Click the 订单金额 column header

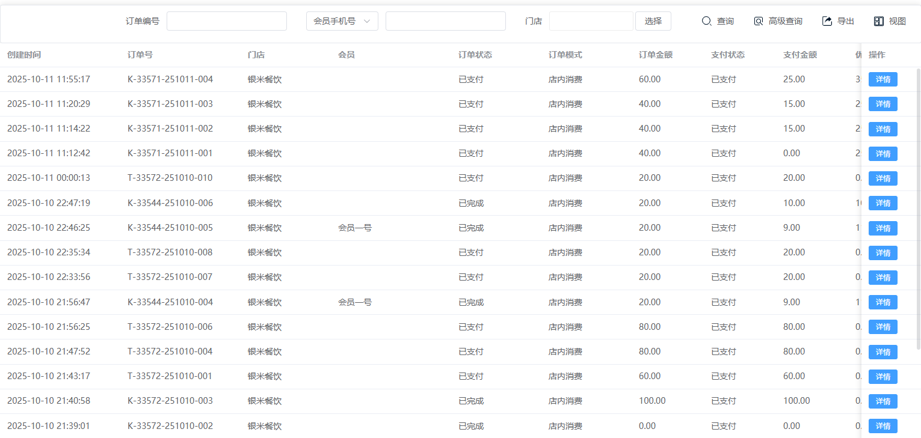click(x=655, y=55)
